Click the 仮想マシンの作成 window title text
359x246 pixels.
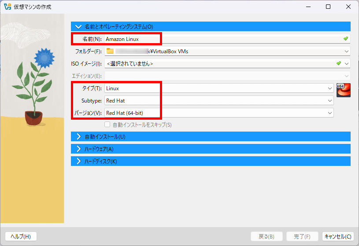pyautogui.click(x=33, y=7)
